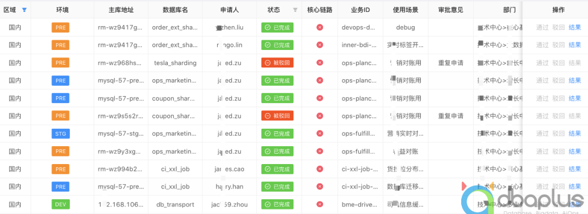The image size is (588, 214).
Task: Click the 使用场景 column header
Action: (x=406, y=10)
